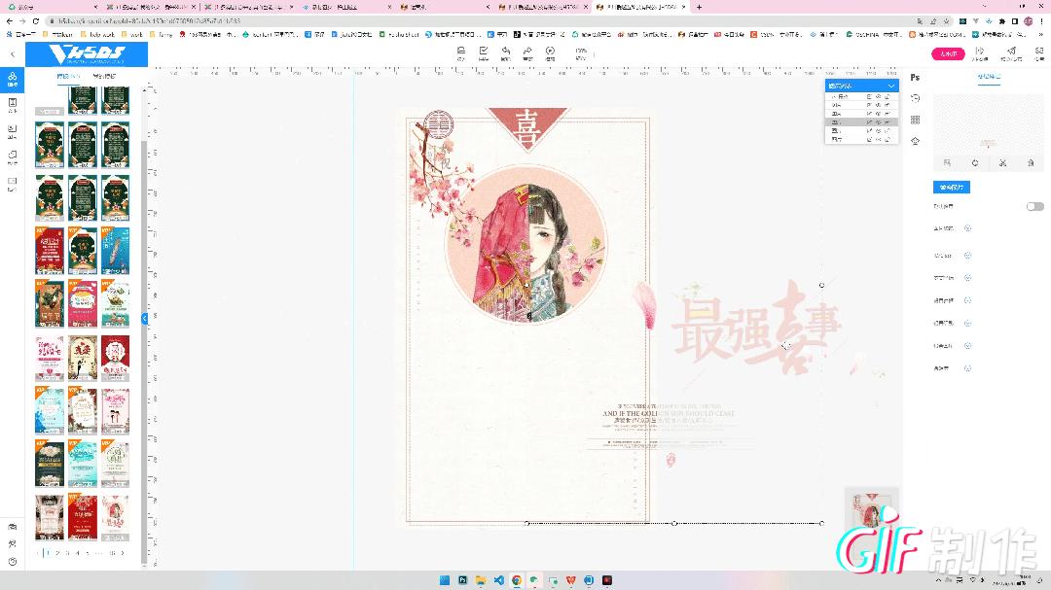Screen dimensions: 1051x590
Task: Click the grid layout icon on the right sidebar
Action: click(915, 120)
